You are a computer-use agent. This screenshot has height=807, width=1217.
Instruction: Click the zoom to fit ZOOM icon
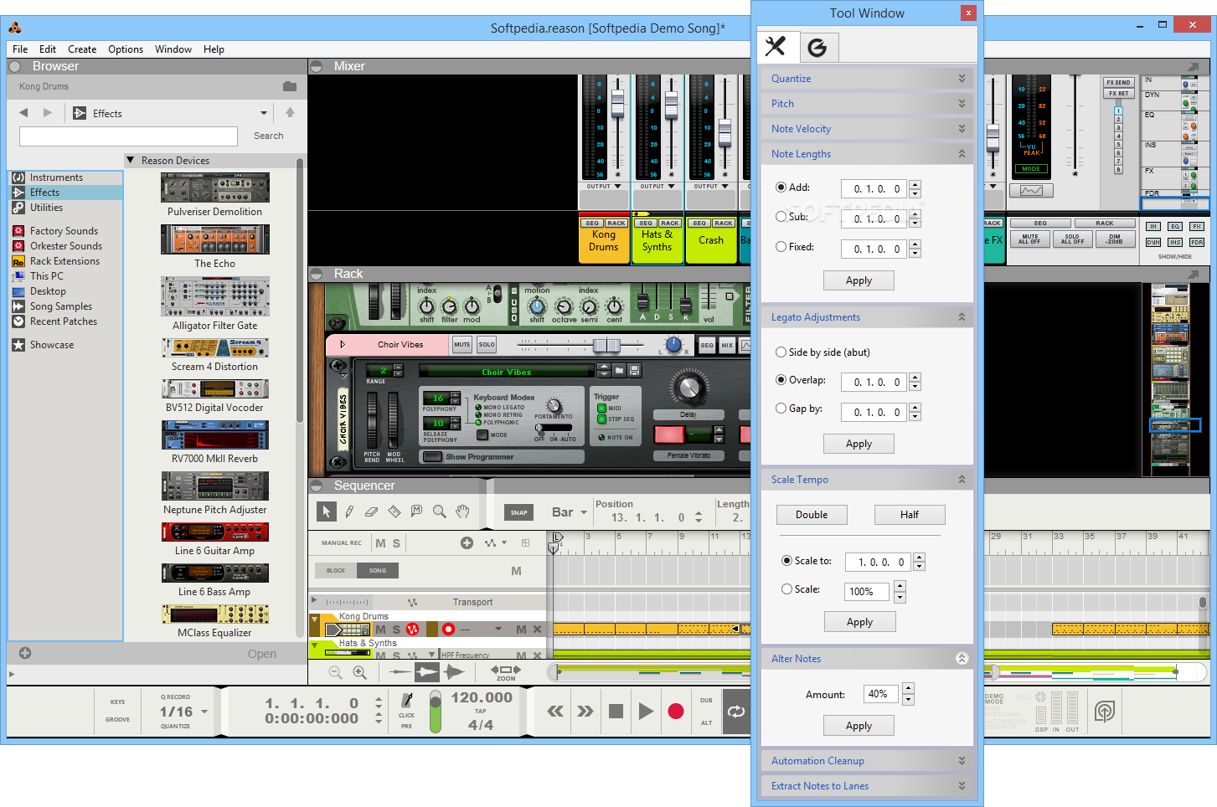(x=506, y=672)
